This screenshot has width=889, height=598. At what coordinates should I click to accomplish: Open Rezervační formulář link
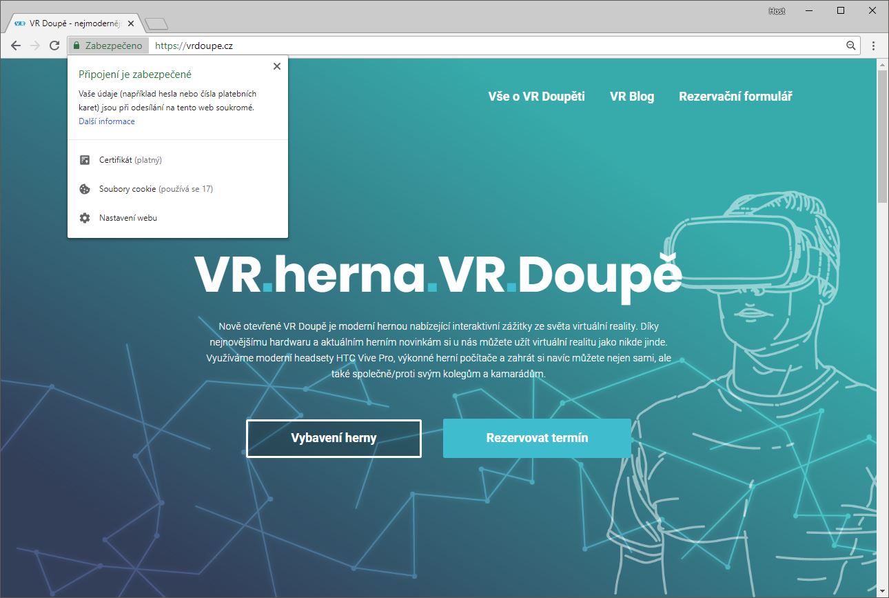click(x=735, y=97)
